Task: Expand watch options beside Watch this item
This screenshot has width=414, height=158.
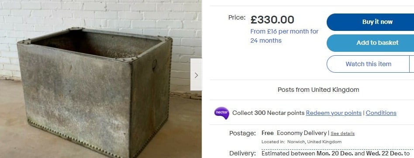Action: coord(412,64)
